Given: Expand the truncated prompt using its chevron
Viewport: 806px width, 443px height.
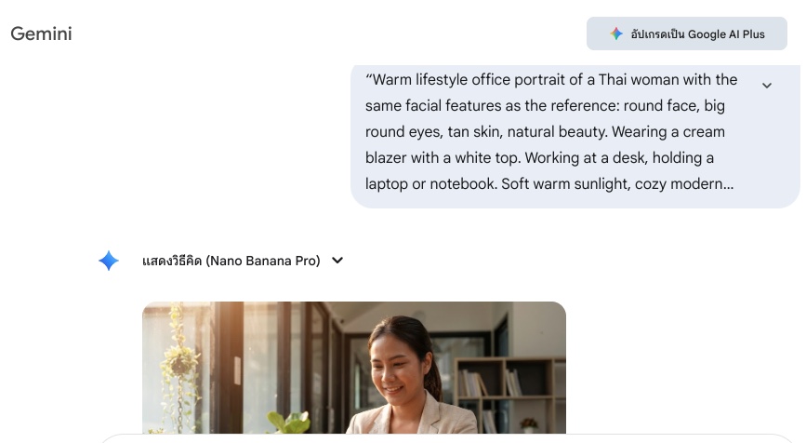Looking at the screenshot, I should point(767,86).
